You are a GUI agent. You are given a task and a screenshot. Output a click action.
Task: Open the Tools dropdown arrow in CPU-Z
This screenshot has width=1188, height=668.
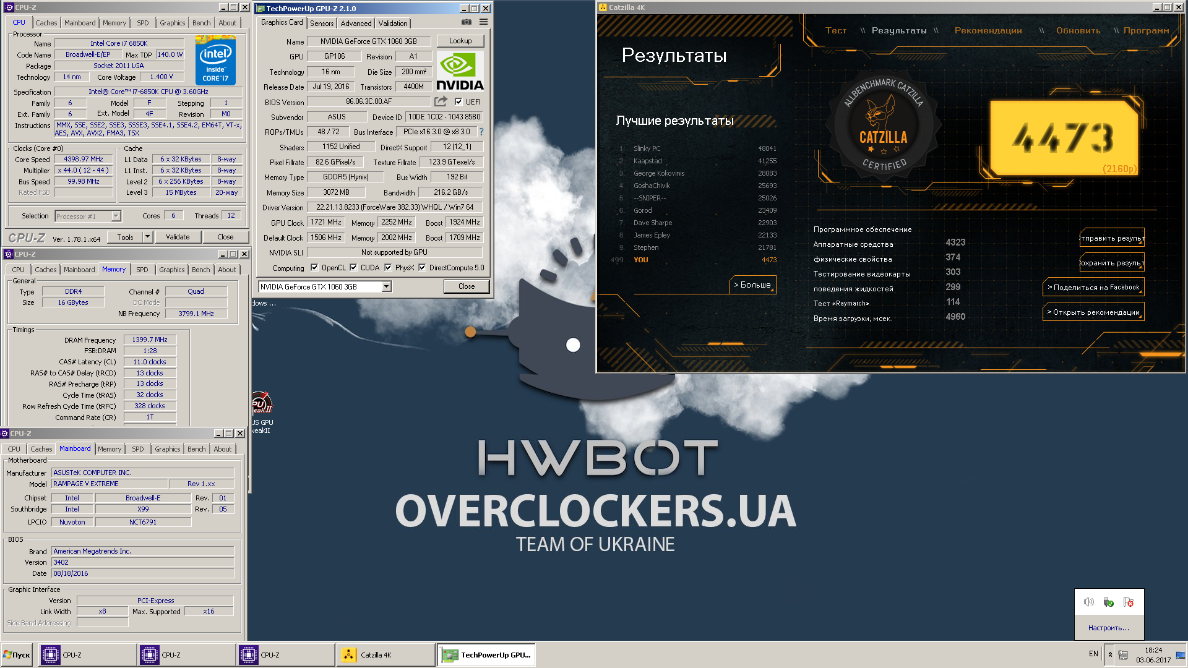(x=147, y=237)
